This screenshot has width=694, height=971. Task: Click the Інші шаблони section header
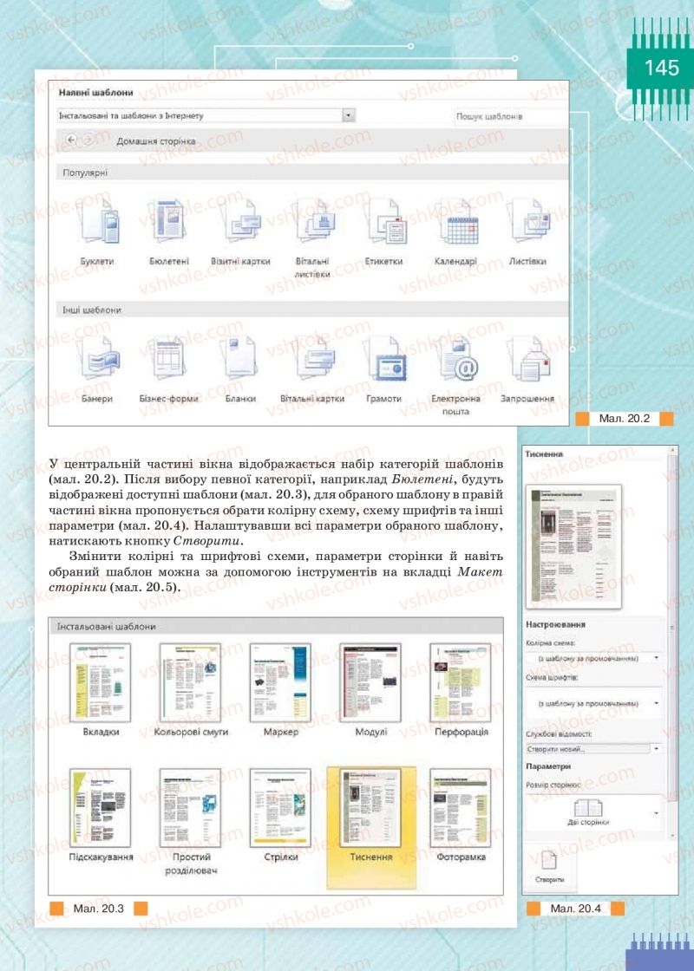click(313, 310)
